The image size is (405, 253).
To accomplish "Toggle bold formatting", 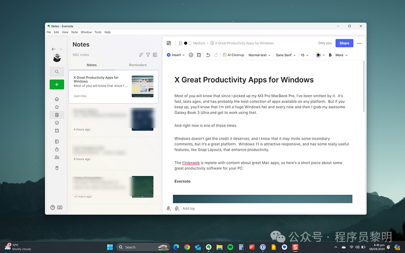I will (330, 55).
